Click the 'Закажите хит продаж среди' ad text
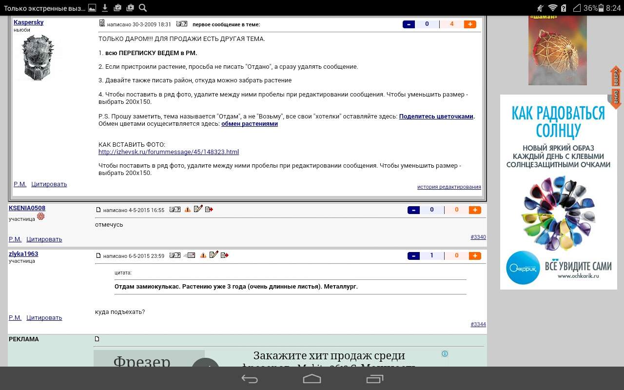The height and width of the screenshot is (390, 624). [329, 355]
